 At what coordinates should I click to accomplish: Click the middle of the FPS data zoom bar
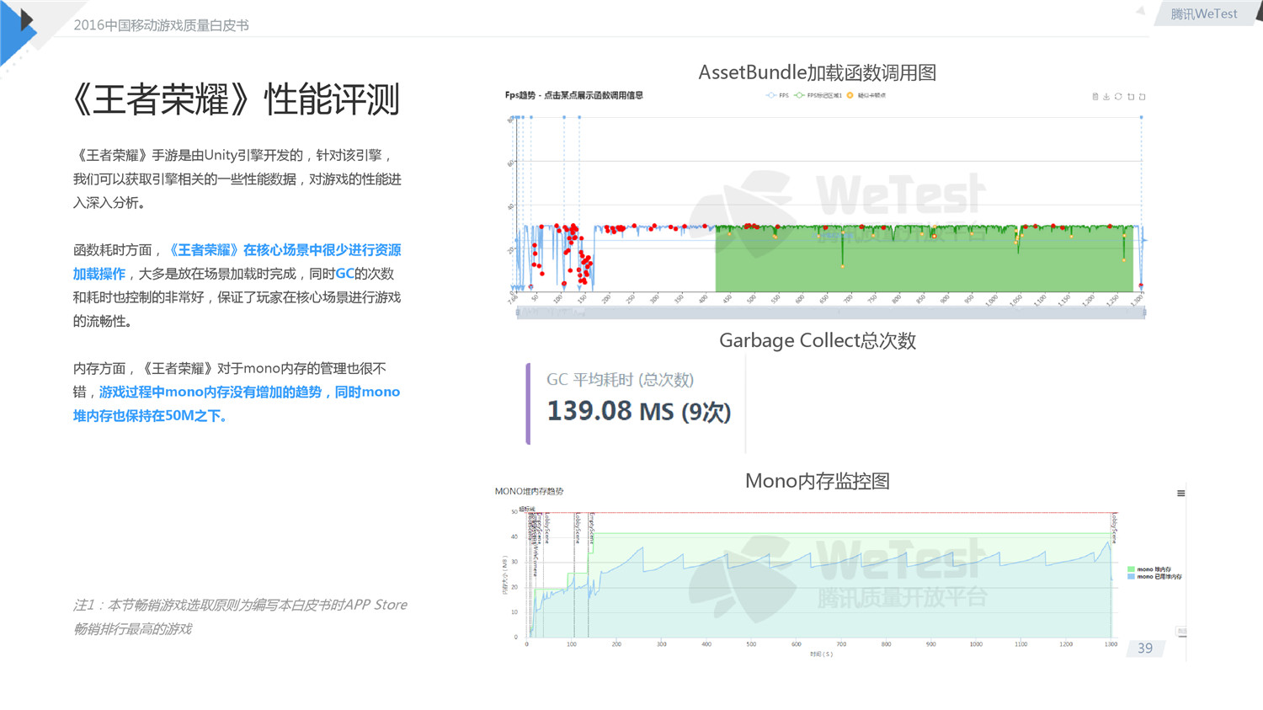[x=831, y=312]
